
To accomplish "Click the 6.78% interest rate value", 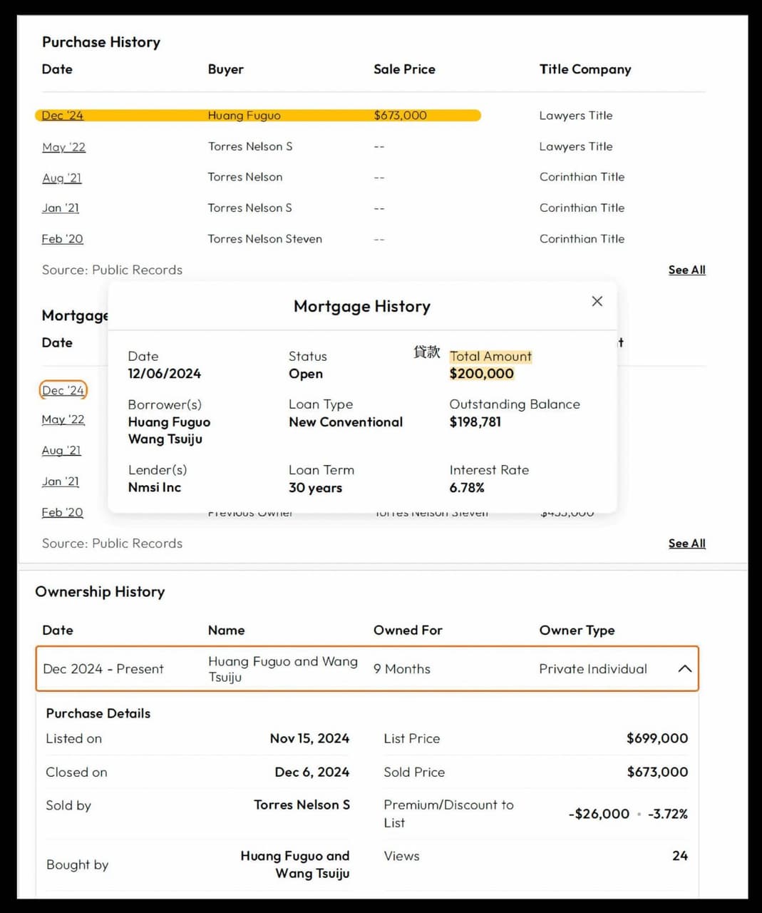I will tap(466, 488).
